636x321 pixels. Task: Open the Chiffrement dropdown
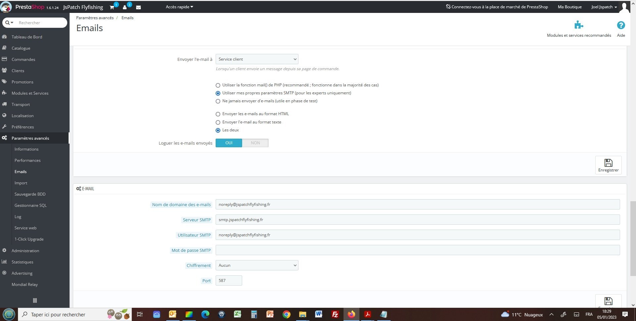click(257, 265)
